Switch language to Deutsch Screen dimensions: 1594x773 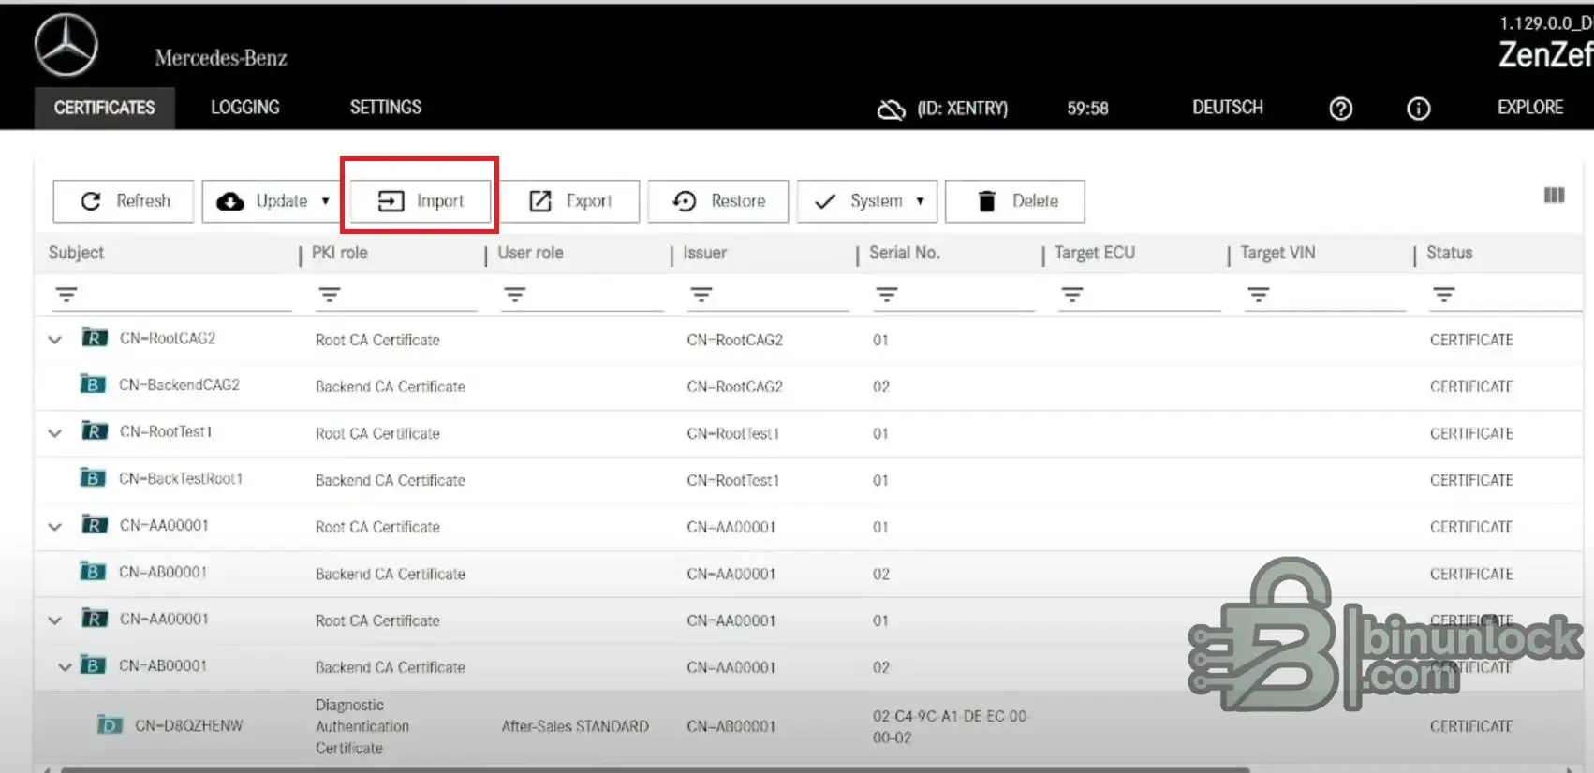1227,108
